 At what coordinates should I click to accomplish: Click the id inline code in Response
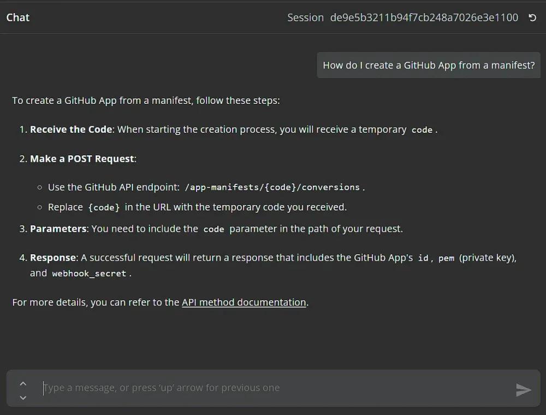423,258
